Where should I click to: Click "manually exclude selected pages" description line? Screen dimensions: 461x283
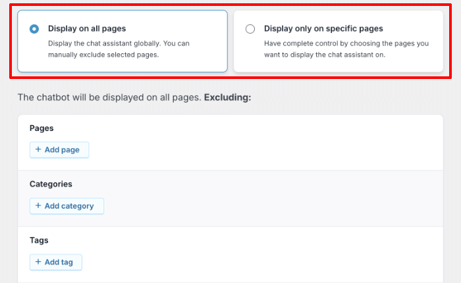pos(105,55)
